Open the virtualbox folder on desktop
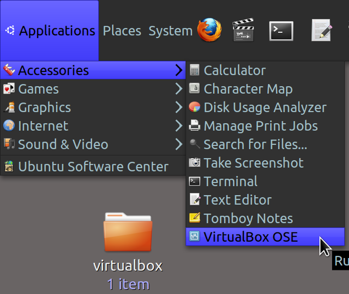Image resolution: width=349 pixels, height=294 pixels. click(x=128, y=232)
